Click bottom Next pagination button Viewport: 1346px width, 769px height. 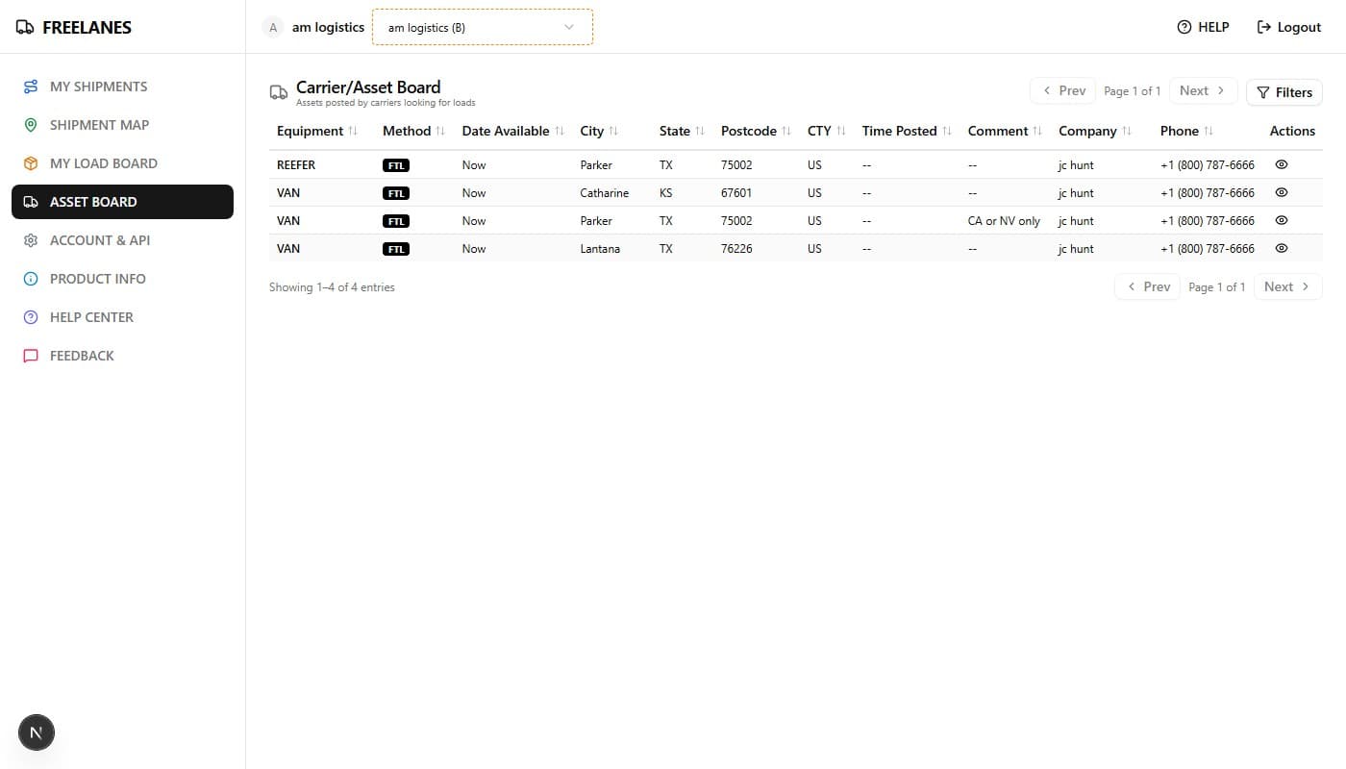(x=1288, y=286)
